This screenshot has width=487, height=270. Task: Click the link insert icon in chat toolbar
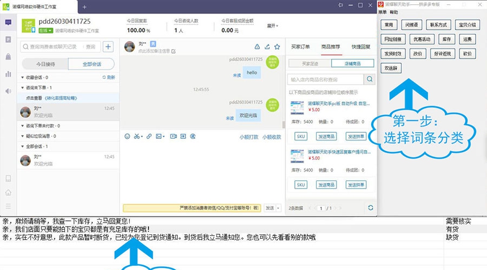(x=149, y=136)
